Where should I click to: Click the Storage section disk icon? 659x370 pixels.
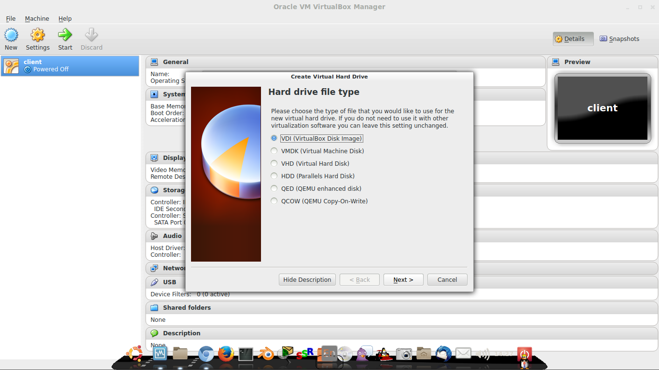[x=154, y=190]
